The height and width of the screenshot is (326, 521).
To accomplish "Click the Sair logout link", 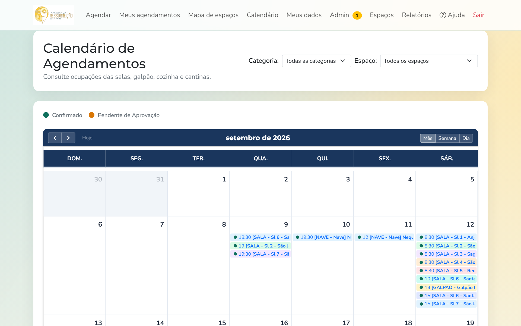I will 479,15.
